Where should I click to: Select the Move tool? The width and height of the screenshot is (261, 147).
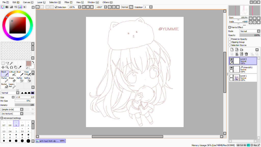[x=3, y=67]
